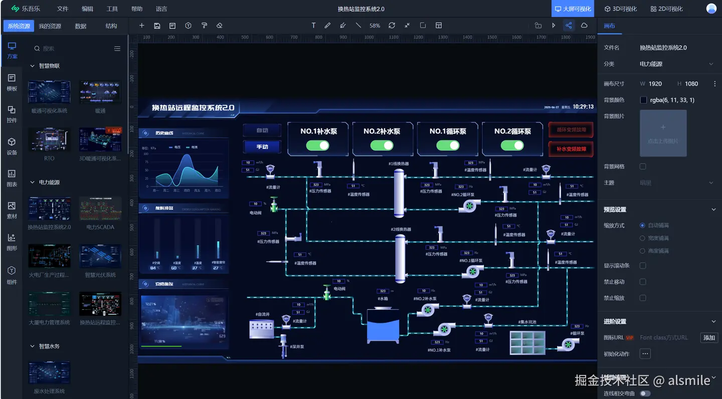The image size is (722, 399).
Task: Select the 自动铺满 radio option
Action: [643, 226]
